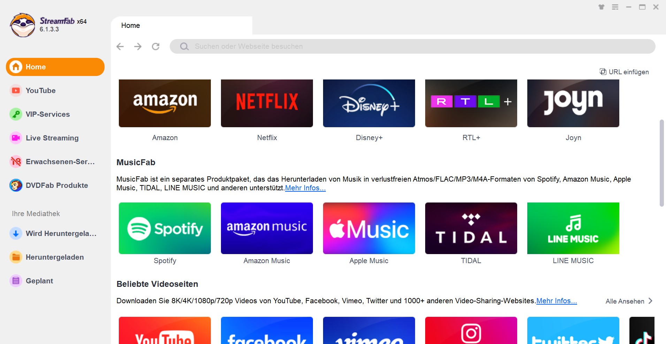Open Mehr Infos link under Beliebte Videoseiten
Screen dimensions: 666x344
point(557,301)
